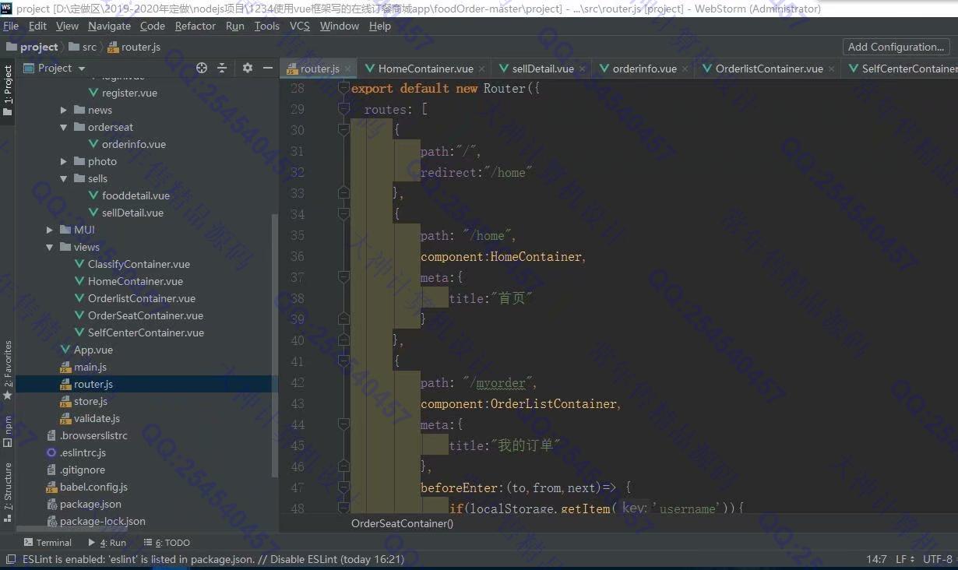Select package.json in project tree
Image resolution: width=958 pixels, height=570 pixels.
pos(90,504)
